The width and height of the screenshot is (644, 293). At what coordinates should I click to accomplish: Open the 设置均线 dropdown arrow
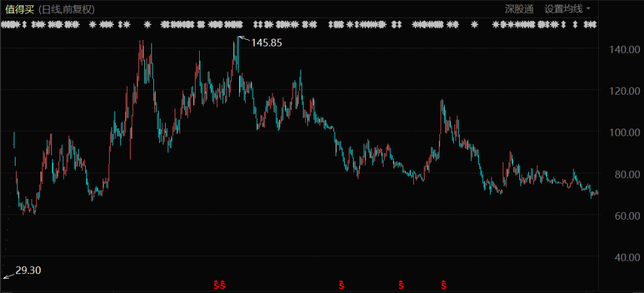point(589,9)
